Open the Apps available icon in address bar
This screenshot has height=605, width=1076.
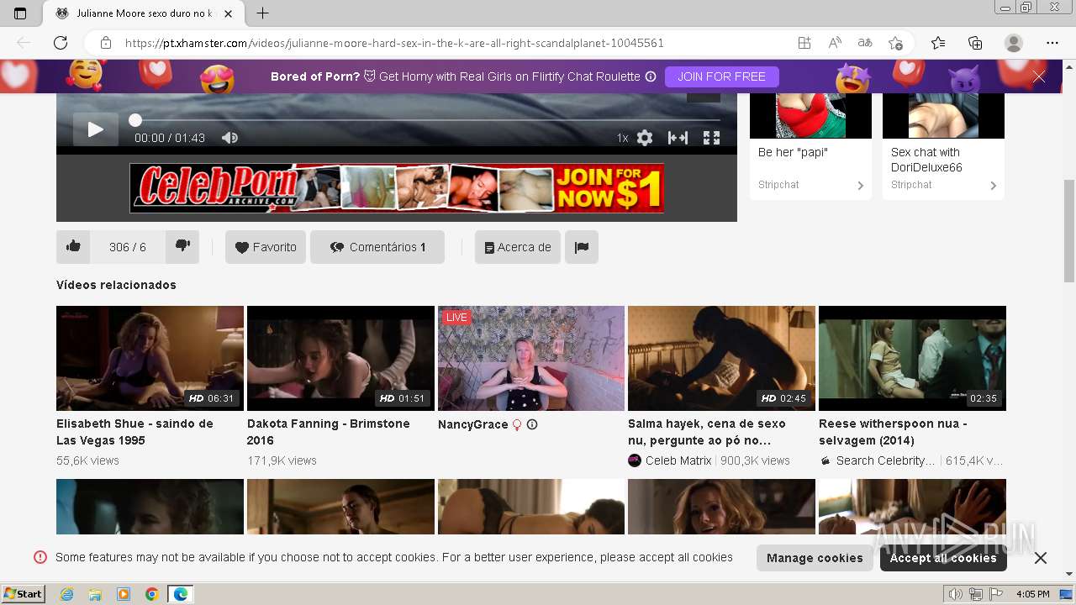click(x=804, y=43)
